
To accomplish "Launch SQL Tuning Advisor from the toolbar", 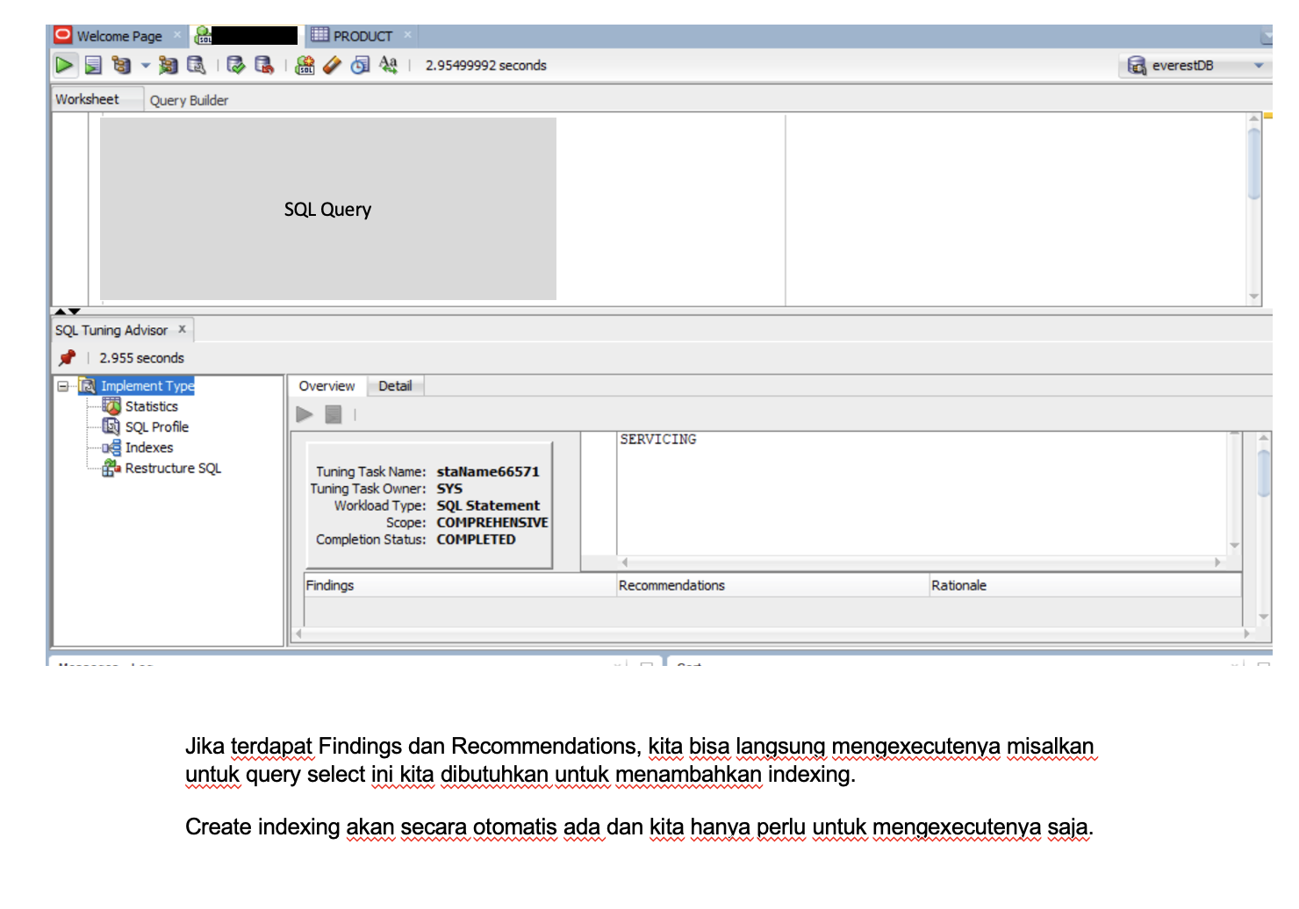I will [197, 65].
